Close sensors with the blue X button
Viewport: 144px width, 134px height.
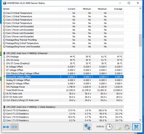(x=136, y=127)
